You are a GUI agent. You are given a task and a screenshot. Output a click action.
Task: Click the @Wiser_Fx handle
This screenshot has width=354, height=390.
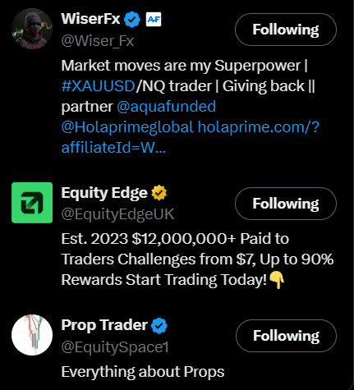(x=98, y=41)
